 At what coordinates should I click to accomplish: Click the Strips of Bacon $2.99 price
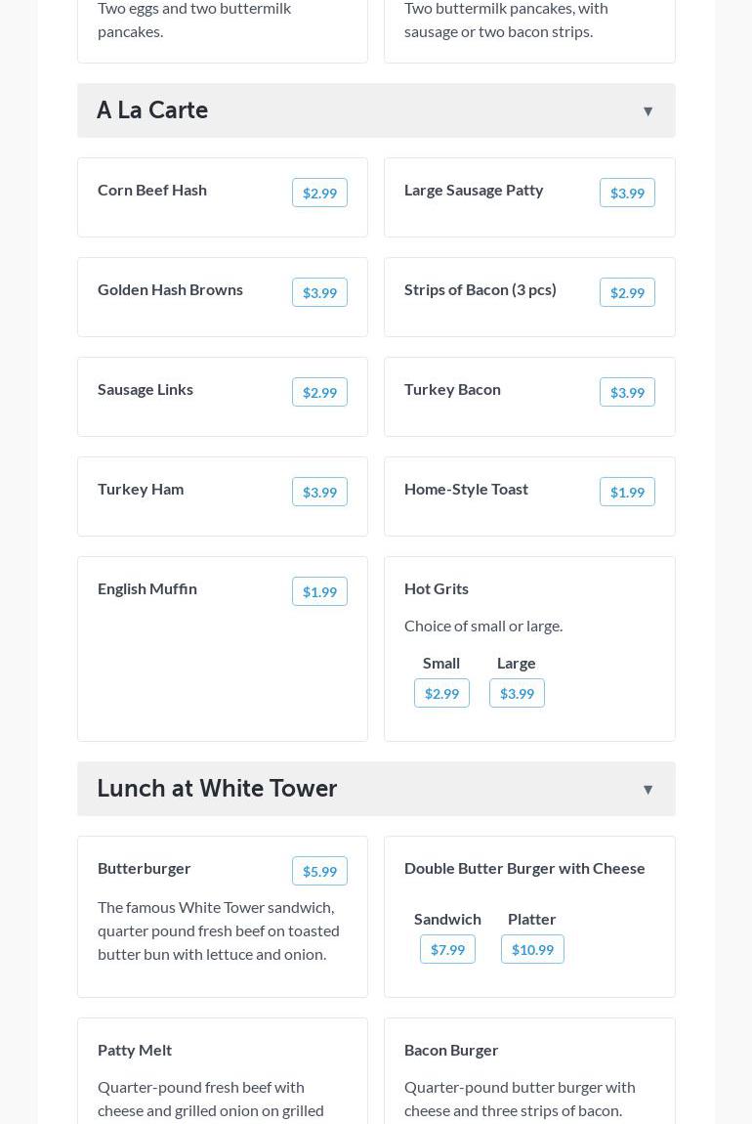click(x=627, y=293)
